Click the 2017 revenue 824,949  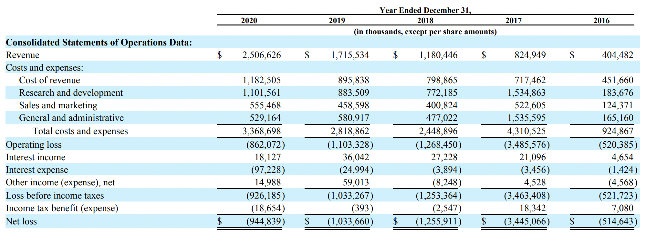click(x=530, y=55)
